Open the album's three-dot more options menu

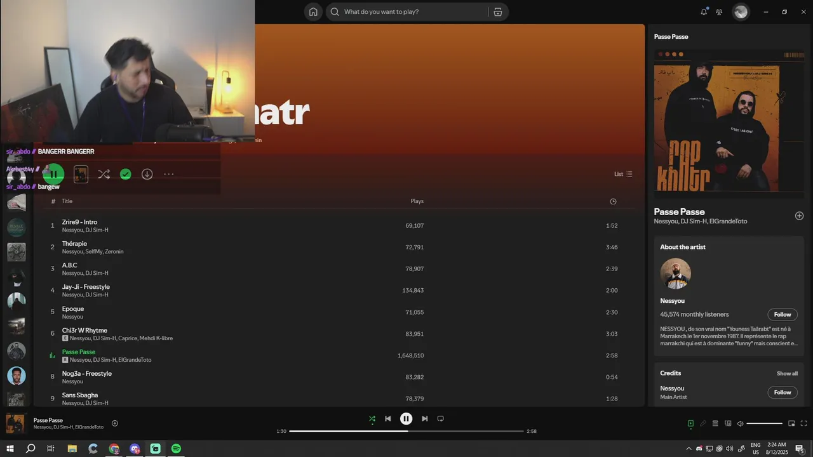pyautogui.click(x=168, y=174)
